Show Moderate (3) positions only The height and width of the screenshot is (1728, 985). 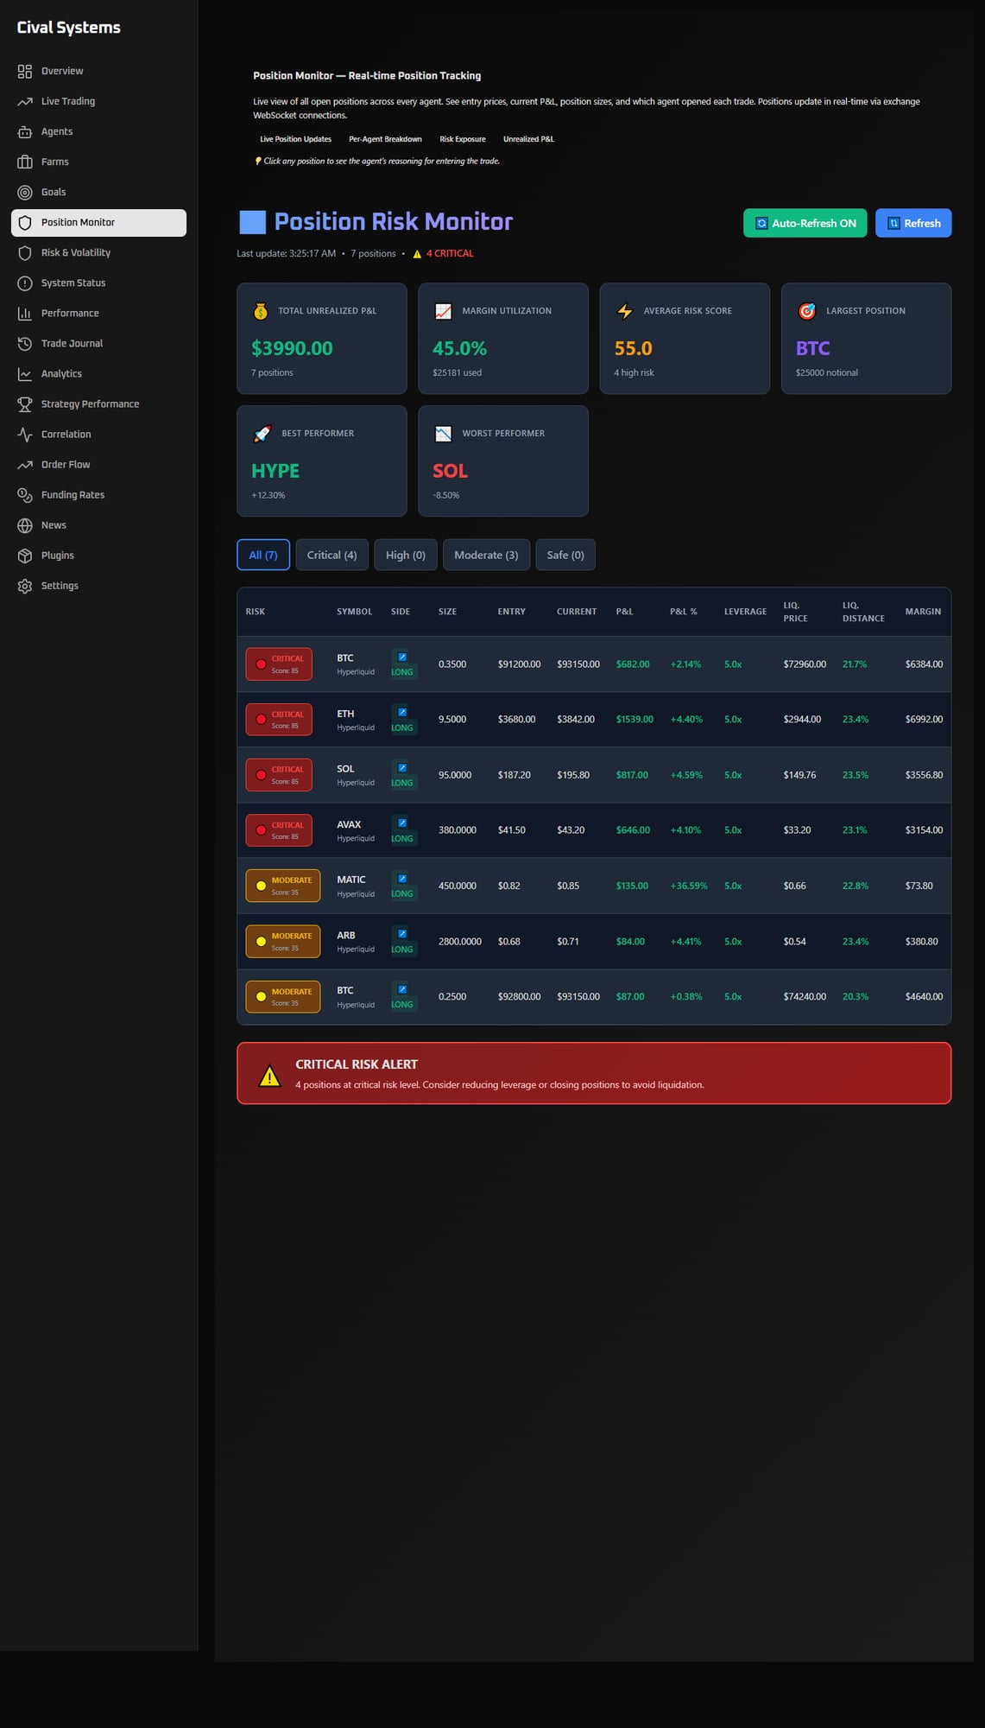[486, 555]
